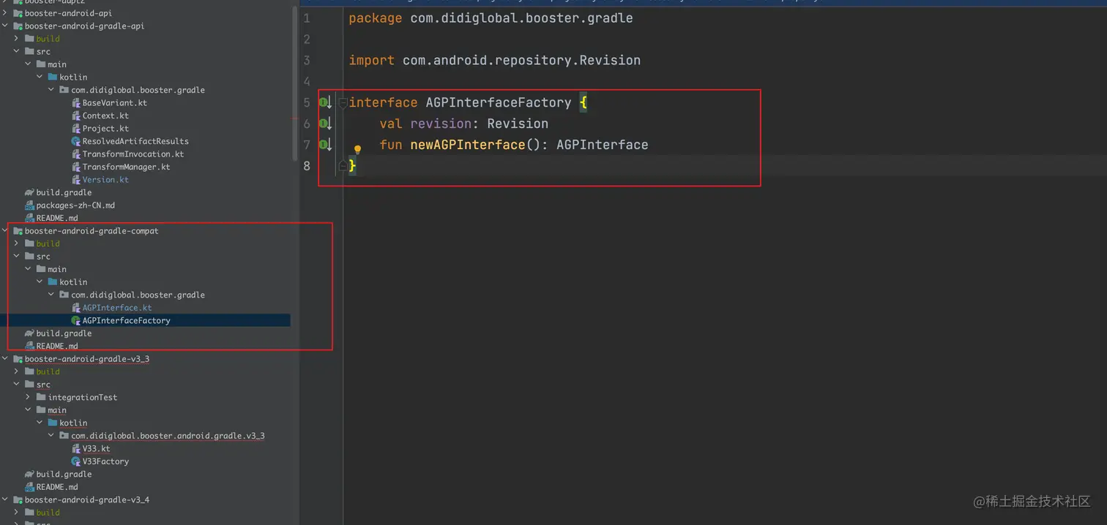Click the implementations gutter icon on line 7
The image size is (1107, 525).
(x=324, y=145)
